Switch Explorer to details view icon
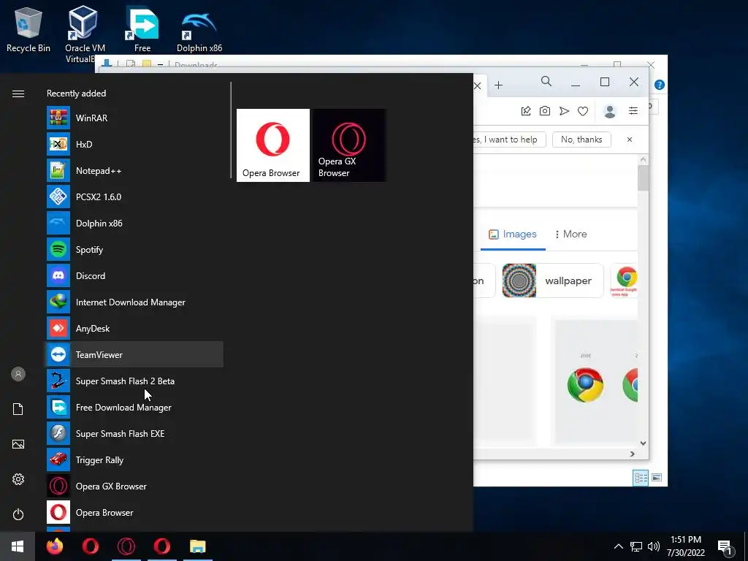 (641, 478)
